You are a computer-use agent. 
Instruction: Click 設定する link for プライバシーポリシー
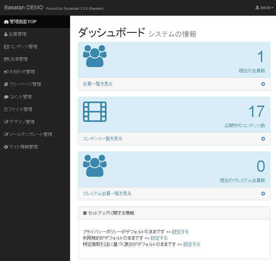coord(180,232)
